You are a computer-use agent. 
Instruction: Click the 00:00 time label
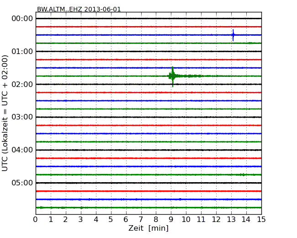(22, 19)
